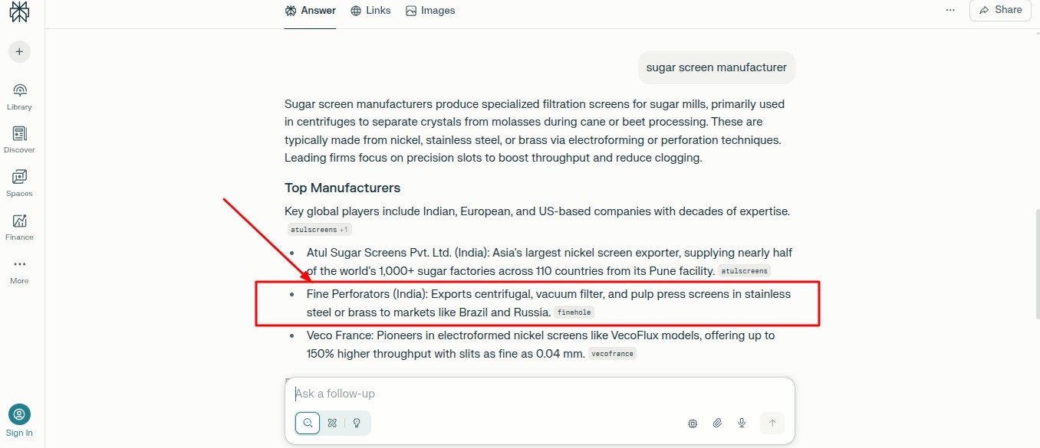Click the Perplexity logo icon
The image size is (1040, 448).
pyautogui.click(x=19, y=11)
